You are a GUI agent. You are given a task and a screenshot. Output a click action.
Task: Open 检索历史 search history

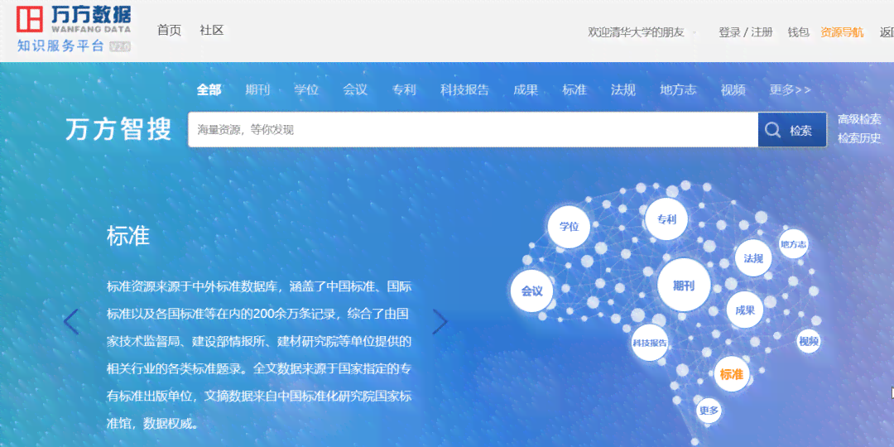pos(859,138)
